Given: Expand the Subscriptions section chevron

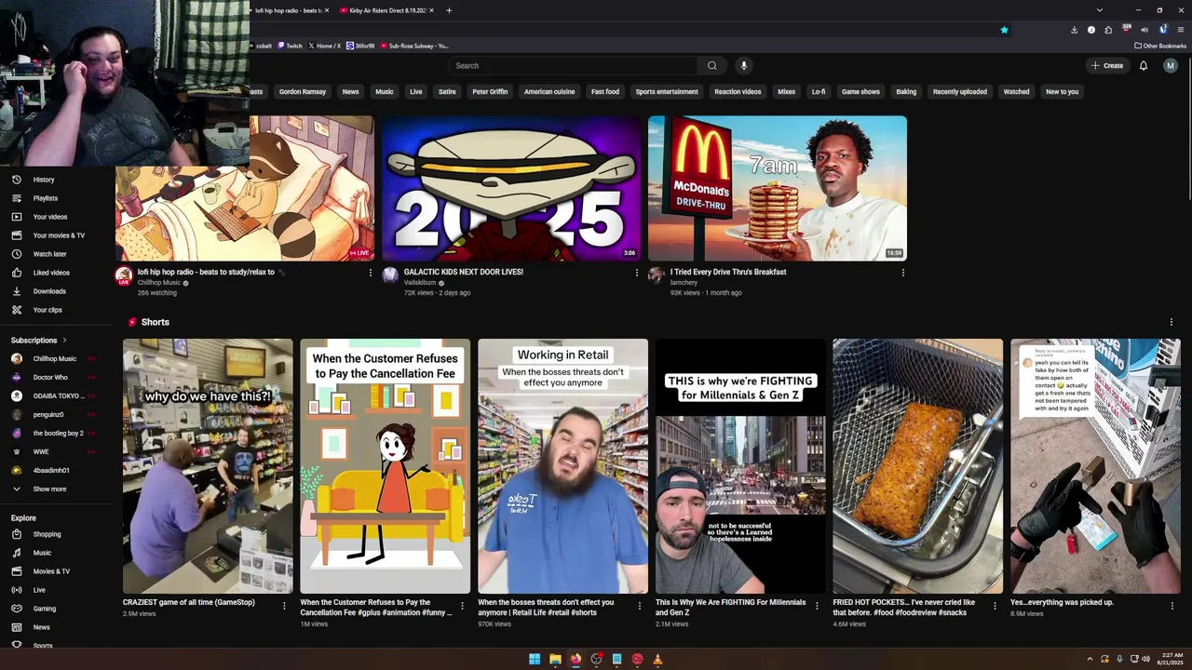Looking at the screenshot, I should 64,341.
